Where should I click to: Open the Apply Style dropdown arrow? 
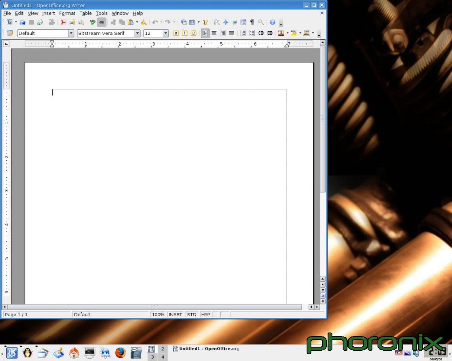coord(71,33)
